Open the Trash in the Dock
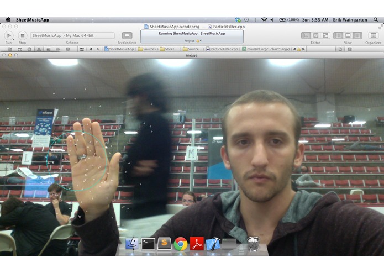Screen dimensions: 384x273 pyautogui.click(x=253, y=244)
